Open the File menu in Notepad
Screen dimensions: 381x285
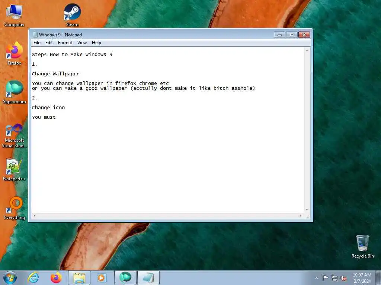37,43
